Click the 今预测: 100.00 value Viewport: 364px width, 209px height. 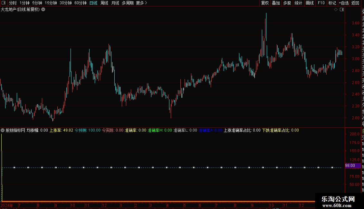(x=88, y=130)
